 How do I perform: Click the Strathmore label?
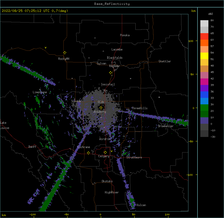tap(134, 157)
